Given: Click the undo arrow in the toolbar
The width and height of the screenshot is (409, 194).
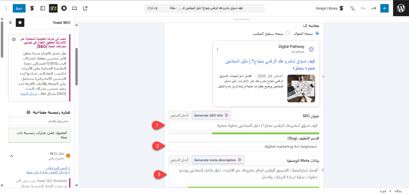Looking at the screenshot, I should tap(363, 8).
